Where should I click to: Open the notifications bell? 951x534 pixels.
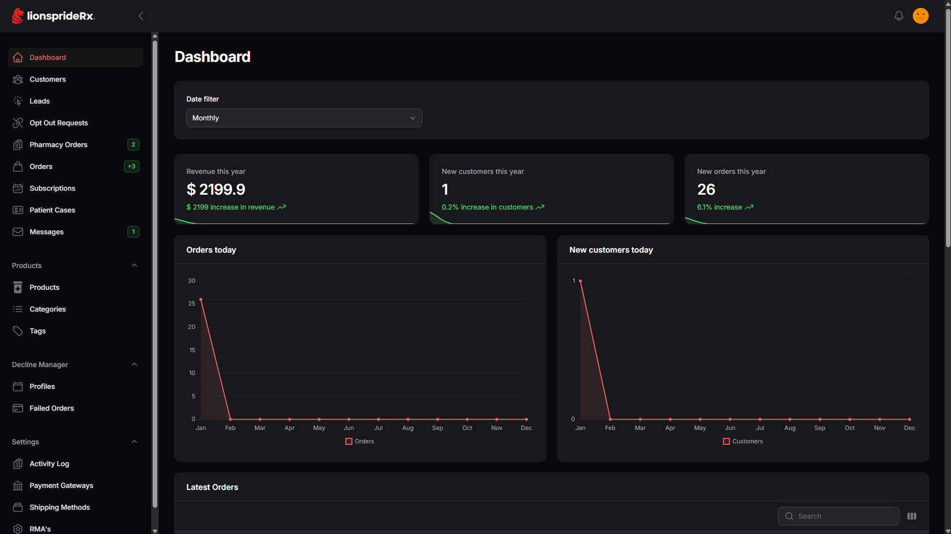[898, 16]
